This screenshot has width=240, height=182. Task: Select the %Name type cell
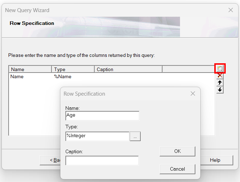click(x=62, y=76)
